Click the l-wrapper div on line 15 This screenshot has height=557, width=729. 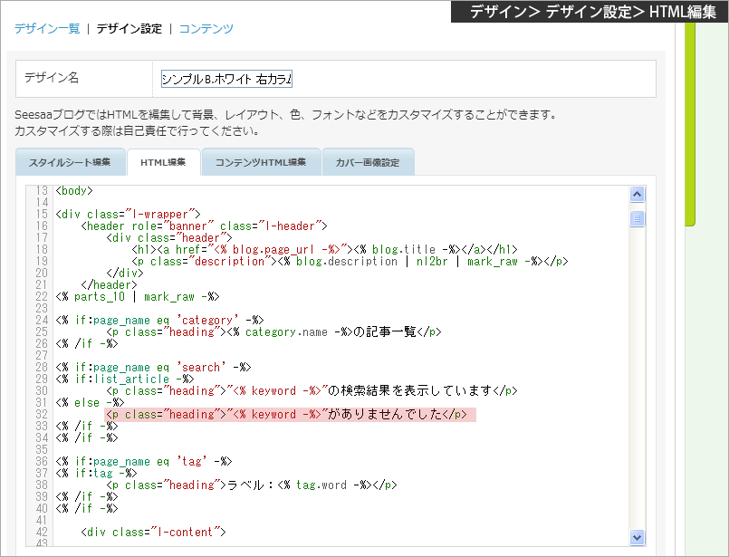[128, 215]
